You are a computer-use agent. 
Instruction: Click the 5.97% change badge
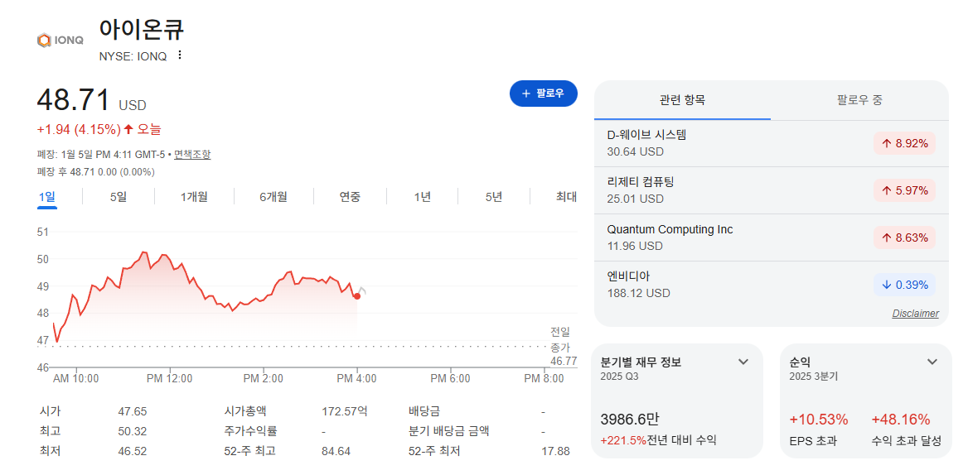click(904, 190)
